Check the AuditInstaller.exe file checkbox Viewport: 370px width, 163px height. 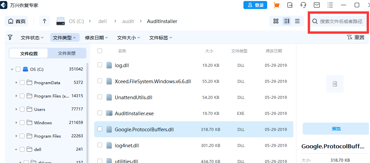(x=100, y=113)
